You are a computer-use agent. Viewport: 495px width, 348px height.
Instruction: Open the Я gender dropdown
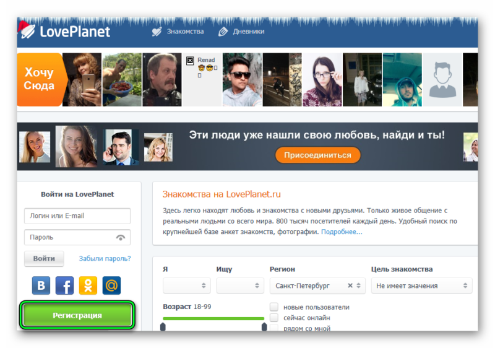coord(186,286)
